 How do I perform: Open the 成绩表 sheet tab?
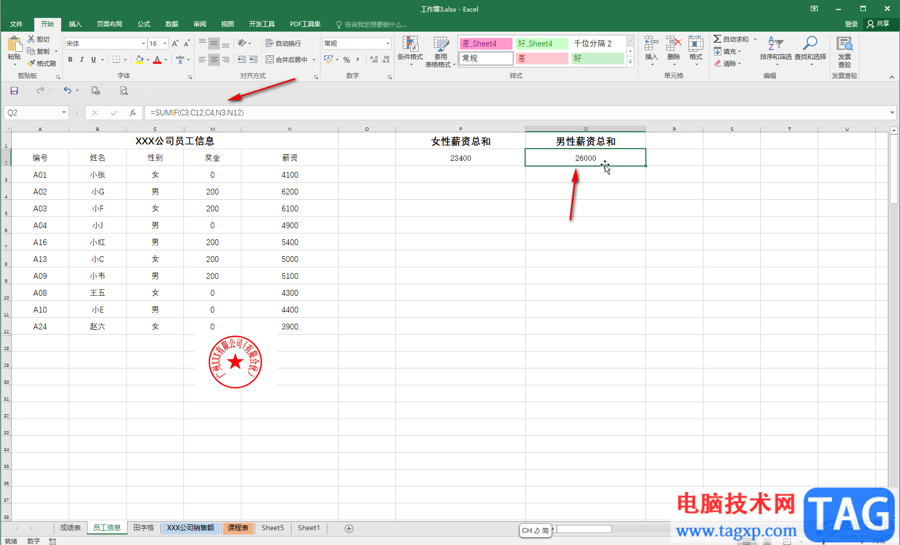70,528
